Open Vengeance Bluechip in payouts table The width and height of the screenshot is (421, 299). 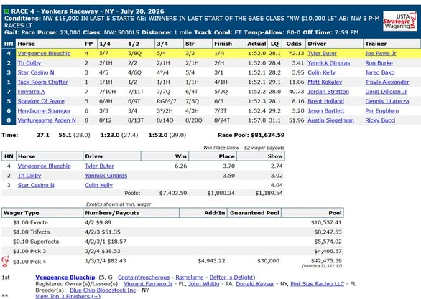[45, 166]
